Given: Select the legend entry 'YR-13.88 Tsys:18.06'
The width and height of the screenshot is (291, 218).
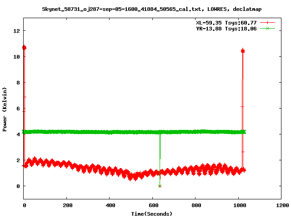Looking at the screenshot, I should point(226,29).
